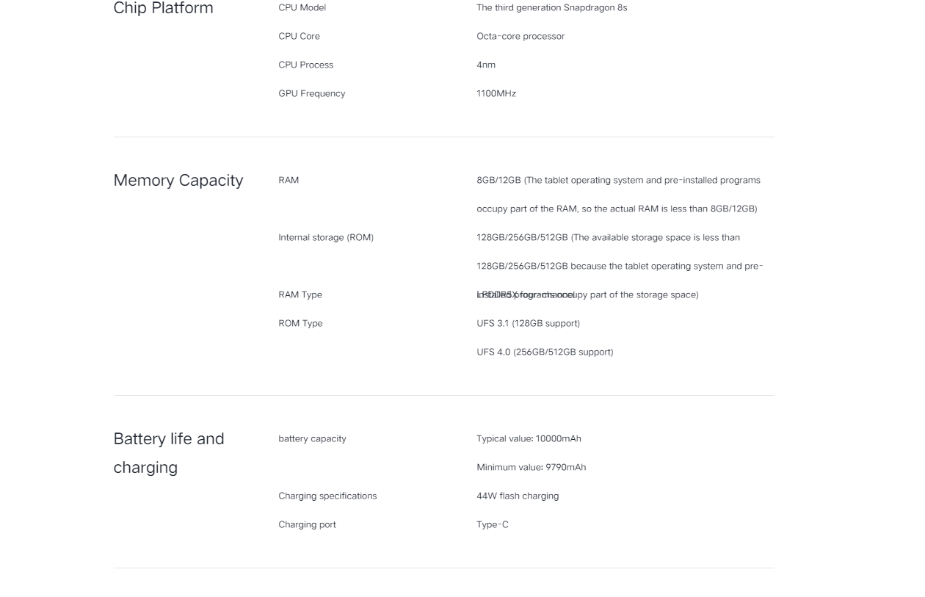This screenshot has height=597, width=925.
Task: Click the 44W flash charging value
Action: [518, 496]
